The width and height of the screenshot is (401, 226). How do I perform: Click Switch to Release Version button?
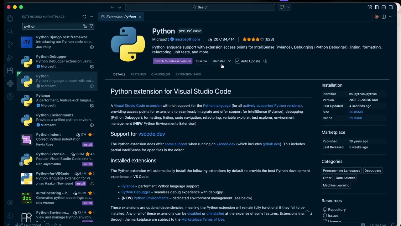point(173,61)
